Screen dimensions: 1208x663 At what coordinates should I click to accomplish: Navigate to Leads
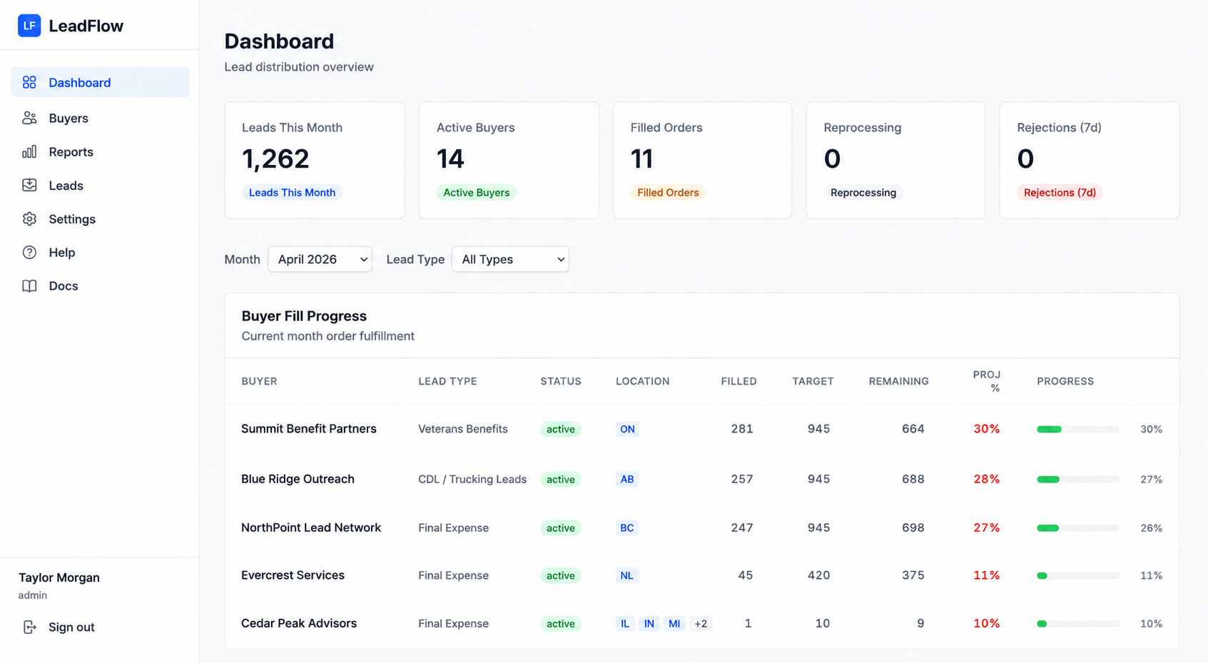tap(100, 185)
